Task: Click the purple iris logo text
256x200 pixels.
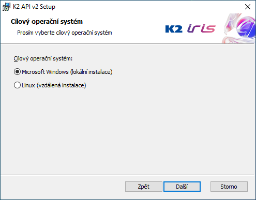Action: (201, 28)
